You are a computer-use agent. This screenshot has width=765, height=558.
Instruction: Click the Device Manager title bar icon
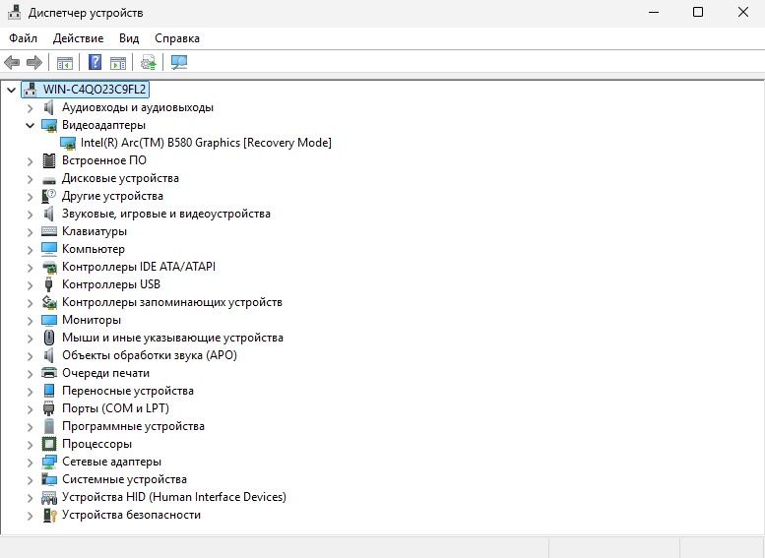pyautogui.click(x=14, y=12)
